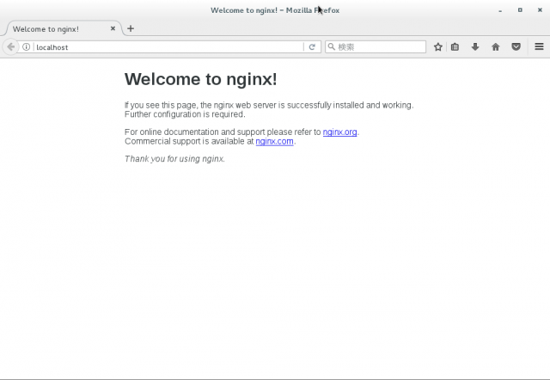The height and width of the screenshot is (380, 550).
Task: Close the Firefox window
Action: [x=540, y=10]
